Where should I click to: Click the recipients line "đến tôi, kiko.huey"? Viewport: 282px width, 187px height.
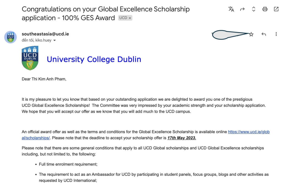tap(37, 40)
